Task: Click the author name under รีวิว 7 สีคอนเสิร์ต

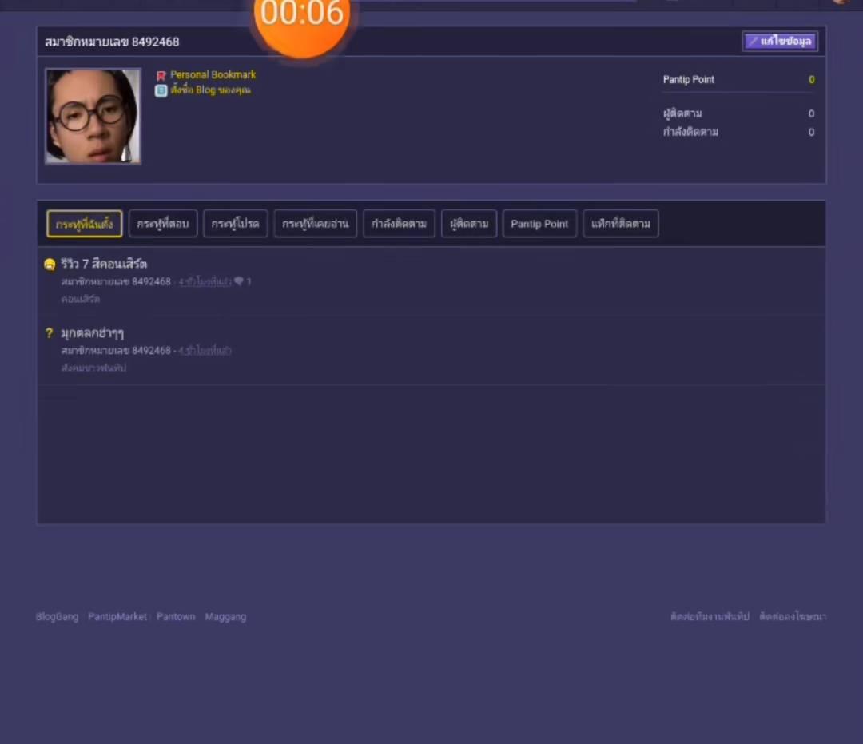Action: tap(116, 282)
